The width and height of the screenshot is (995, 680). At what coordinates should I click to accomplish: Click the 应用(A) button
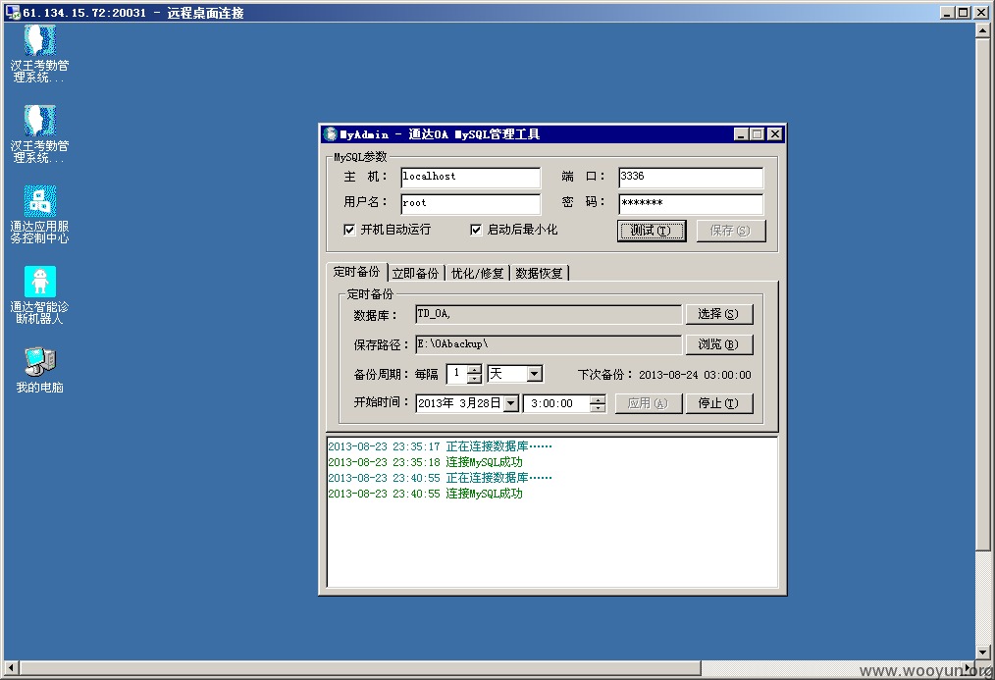coord(649,403)
